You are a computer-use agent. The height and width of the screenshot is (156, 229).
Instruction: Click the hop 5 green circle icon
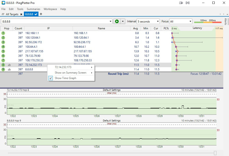(3, 51)
